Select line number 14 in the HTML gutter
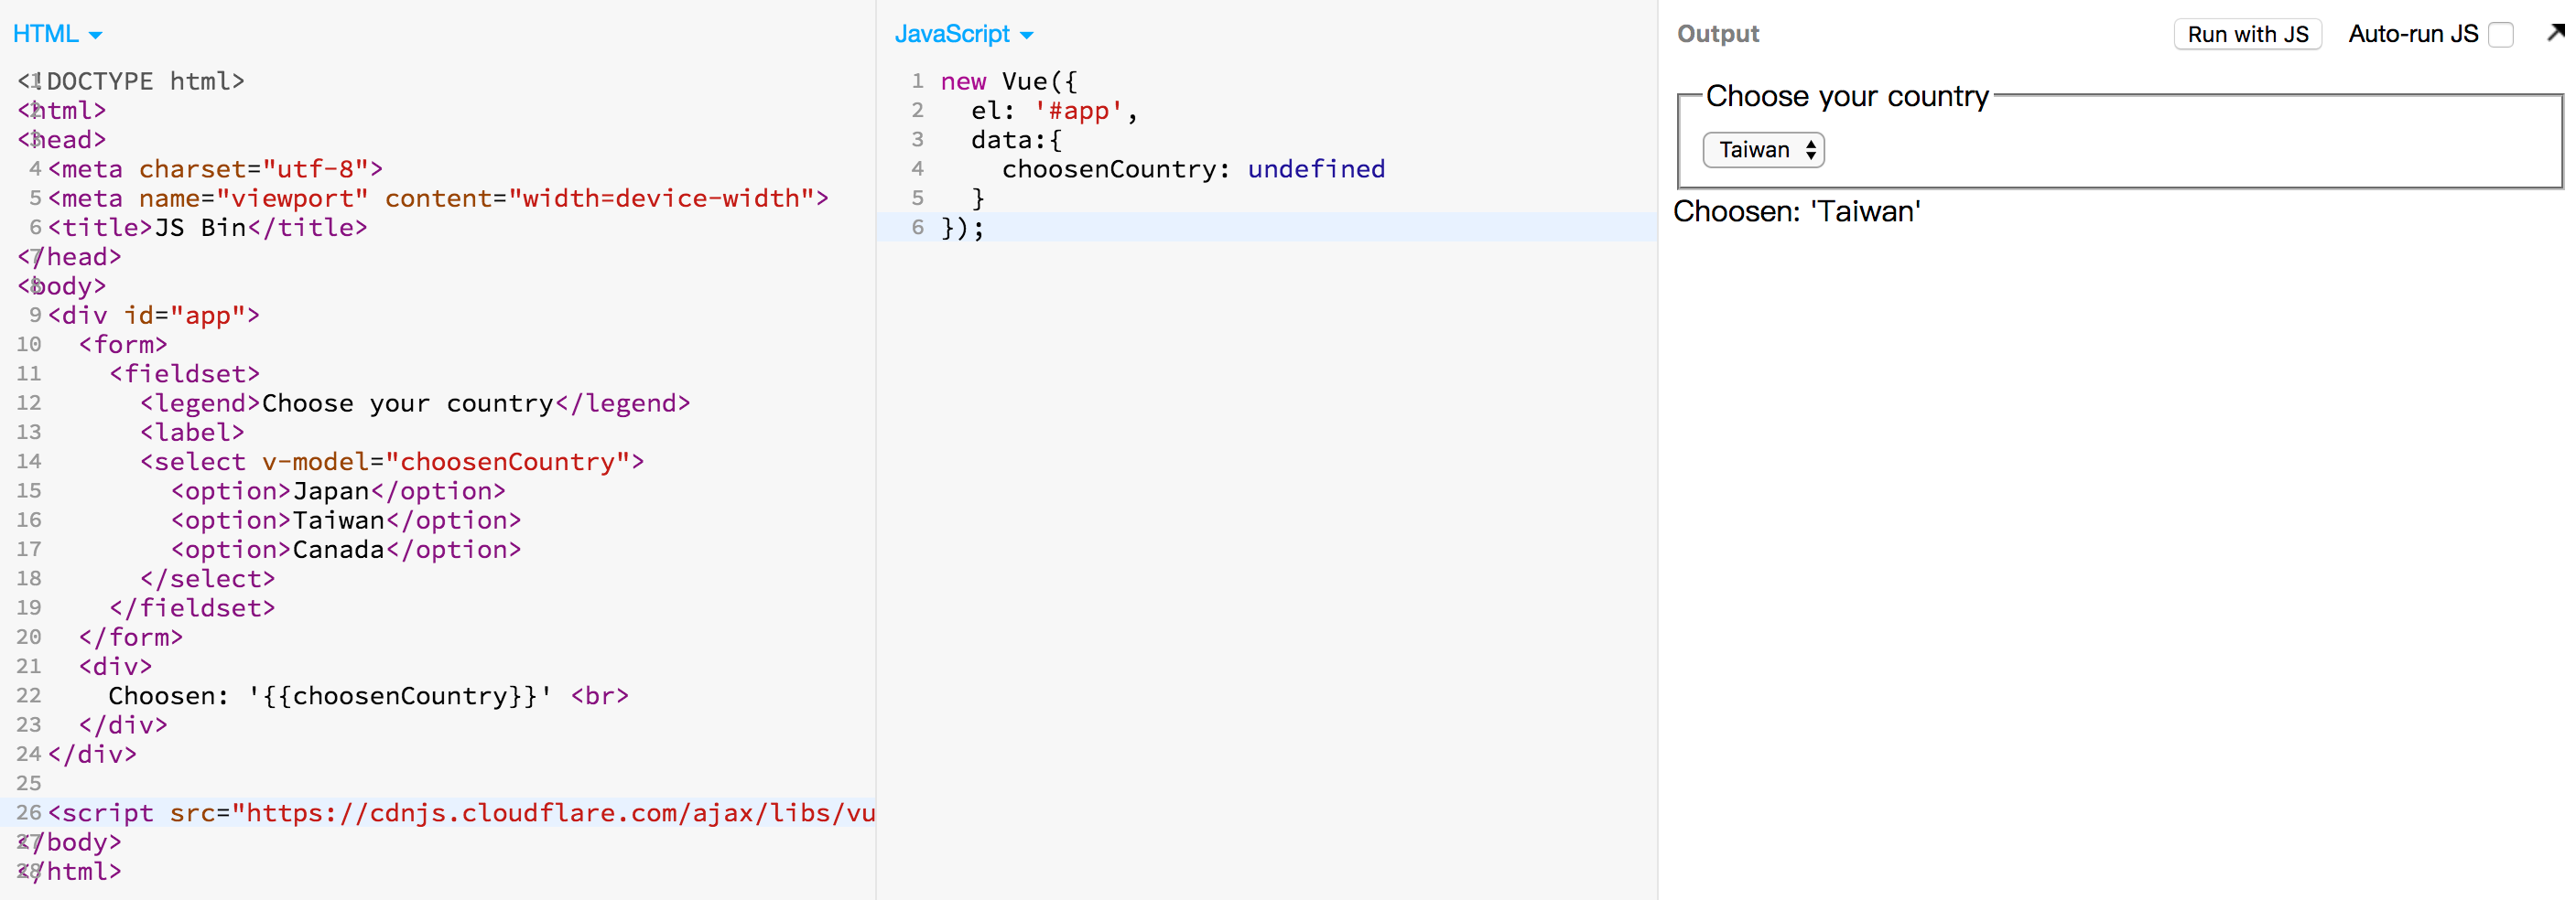The image size is (2576, 900). (29, 462)
